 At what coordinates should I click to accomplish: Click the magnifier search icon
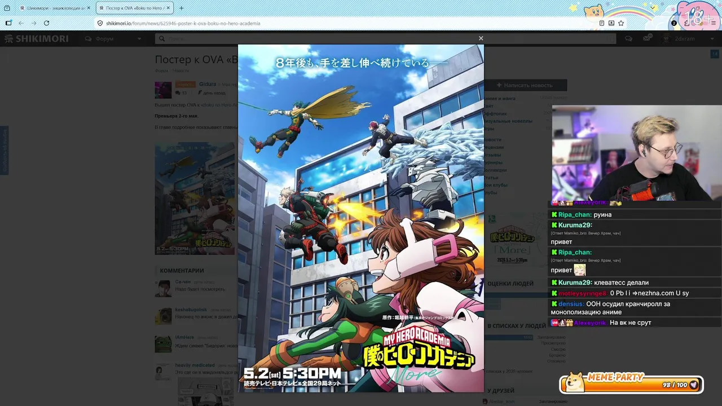(x=162, y=39)
